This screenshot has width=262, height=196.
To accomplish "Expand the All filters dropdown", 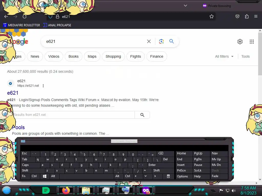I will click(x=224, y=56).
